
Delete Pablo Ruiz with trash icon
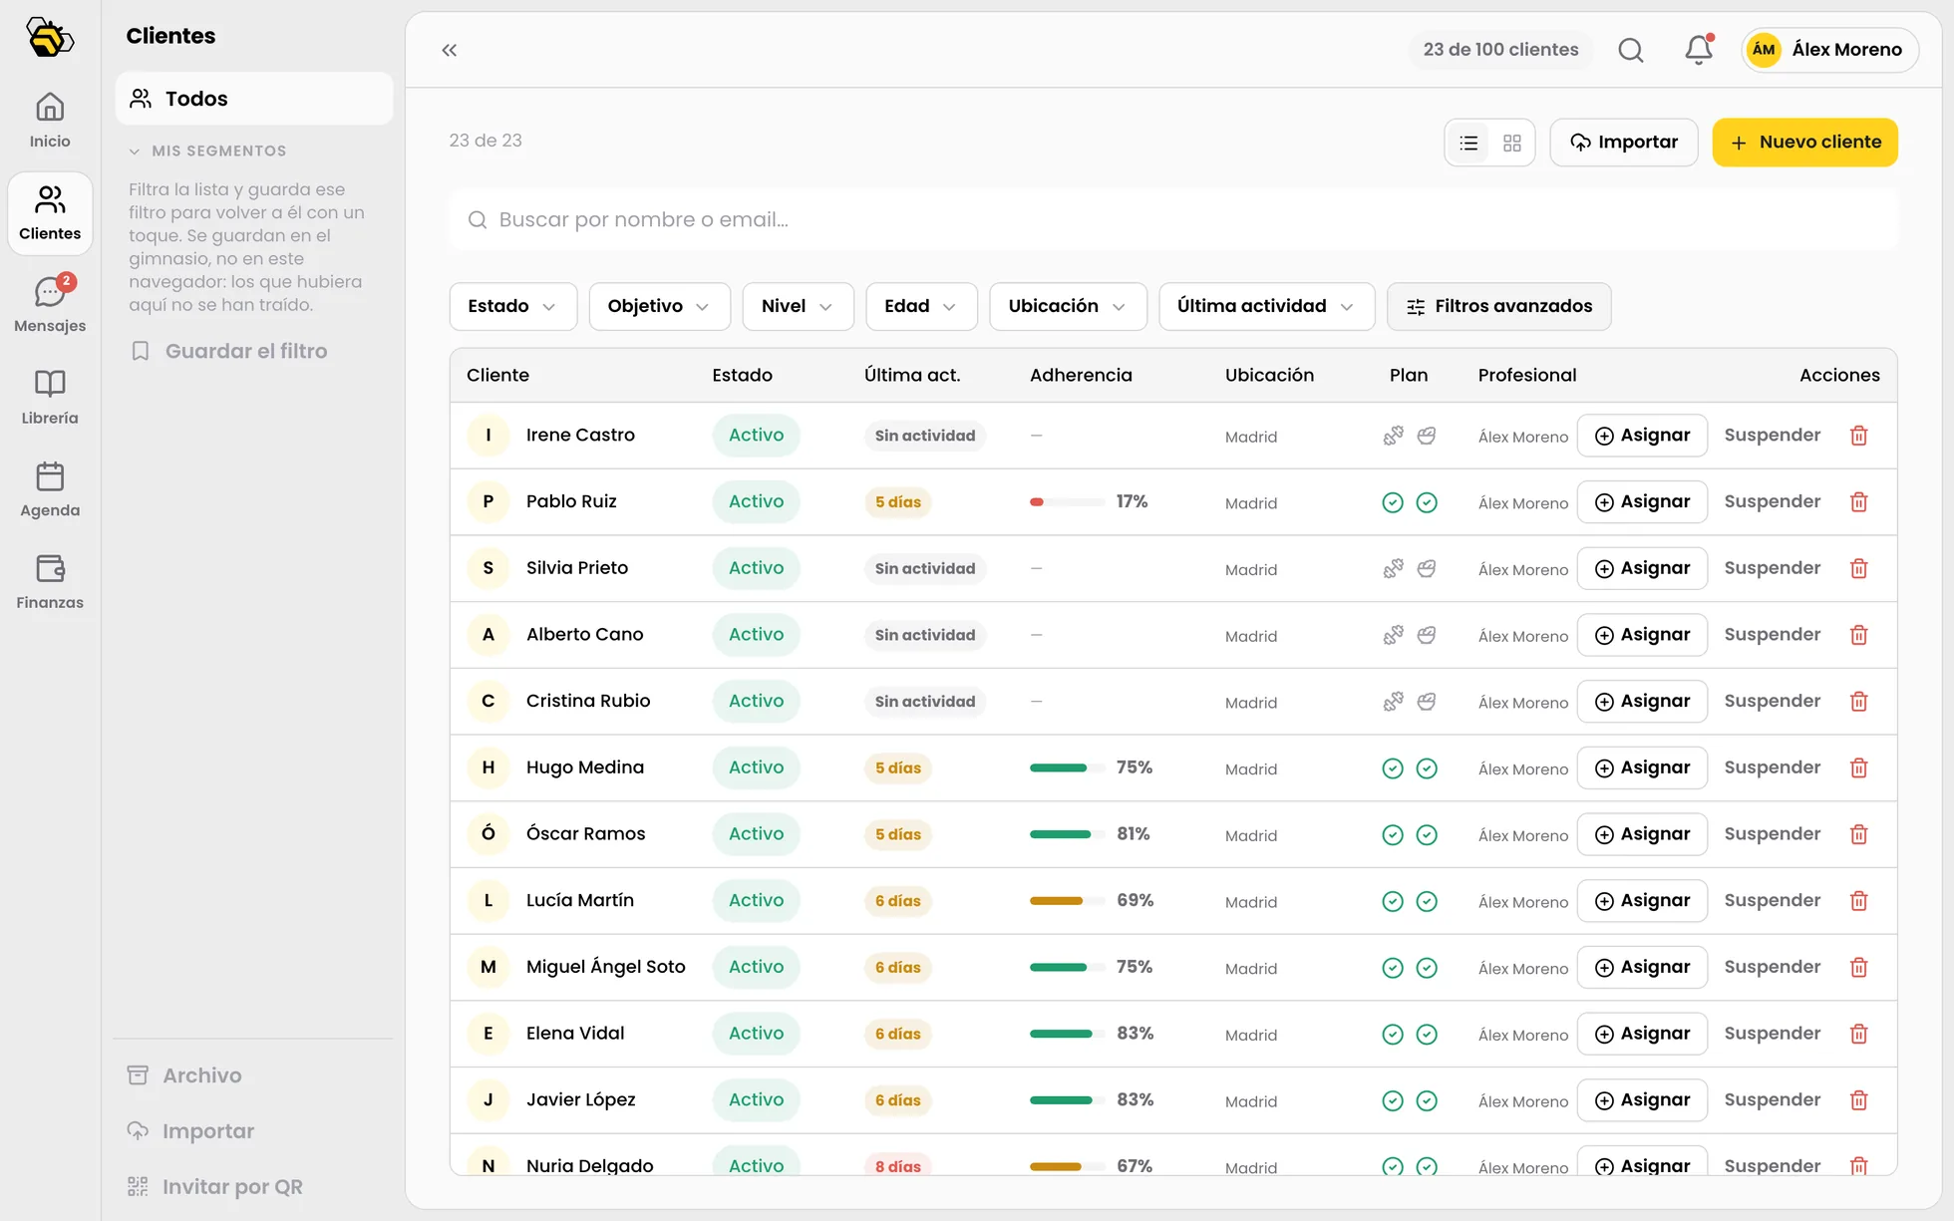click(1858, 501)
